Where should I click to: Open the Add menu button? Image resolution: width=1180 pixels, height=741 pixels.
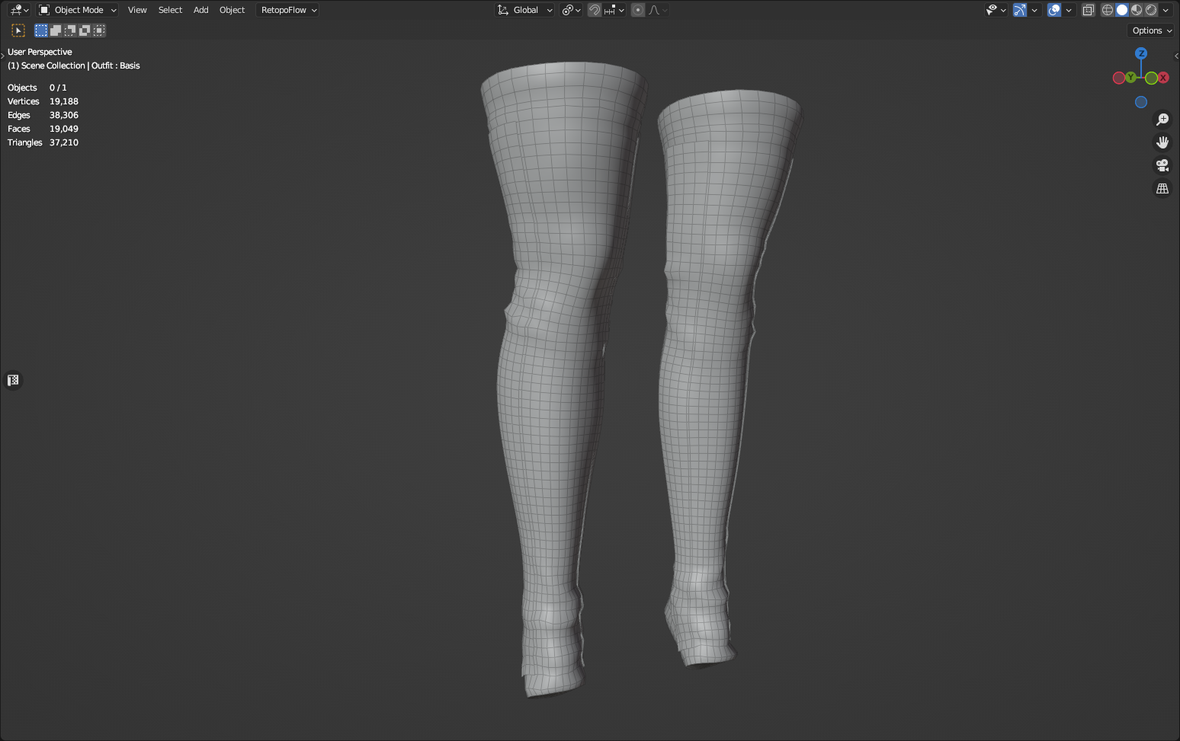point(200,10)
